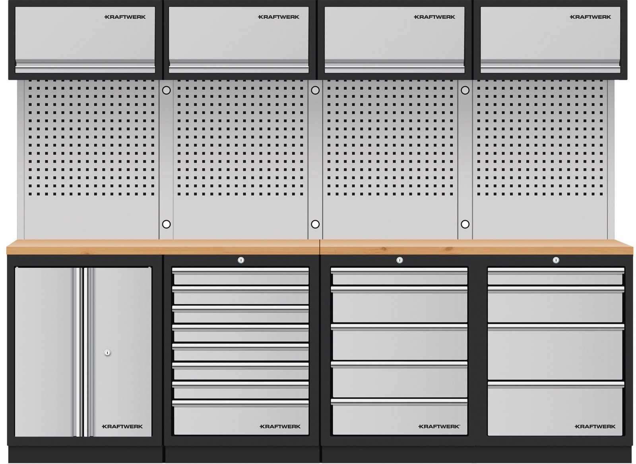Click the Kraftwerk logo on the far-right wall cabinet

[590, 17]
